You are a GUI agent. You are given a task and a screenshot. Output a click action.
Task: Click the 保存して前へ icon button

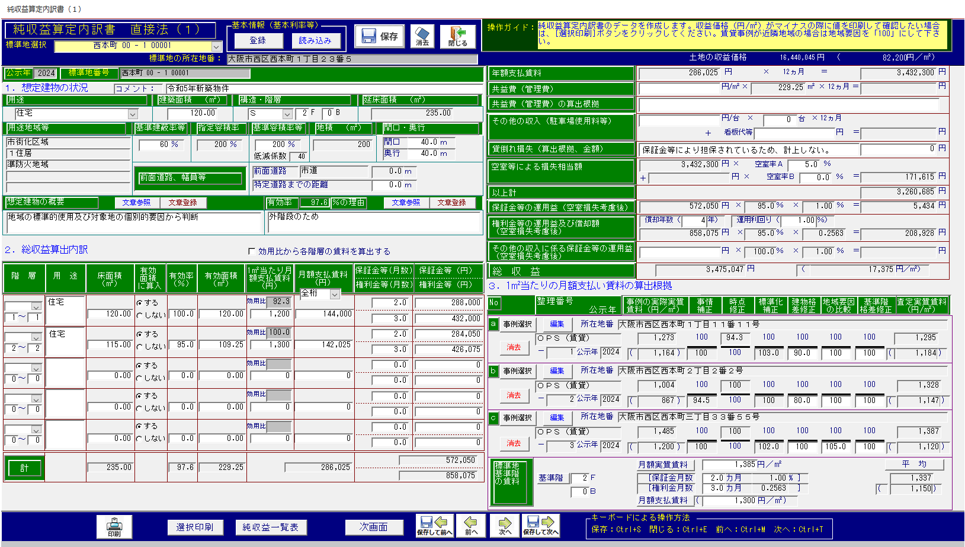(x=434, y=526)
